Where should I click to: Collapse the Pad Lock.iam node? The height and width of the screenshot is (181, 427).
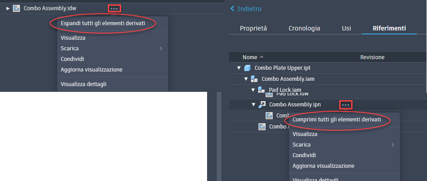pos(253,90)
